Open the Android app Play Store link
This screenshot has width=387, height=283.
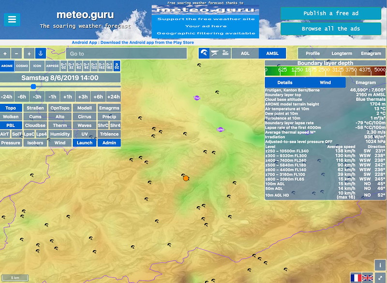pyautogui.click(x=133, y=42)
